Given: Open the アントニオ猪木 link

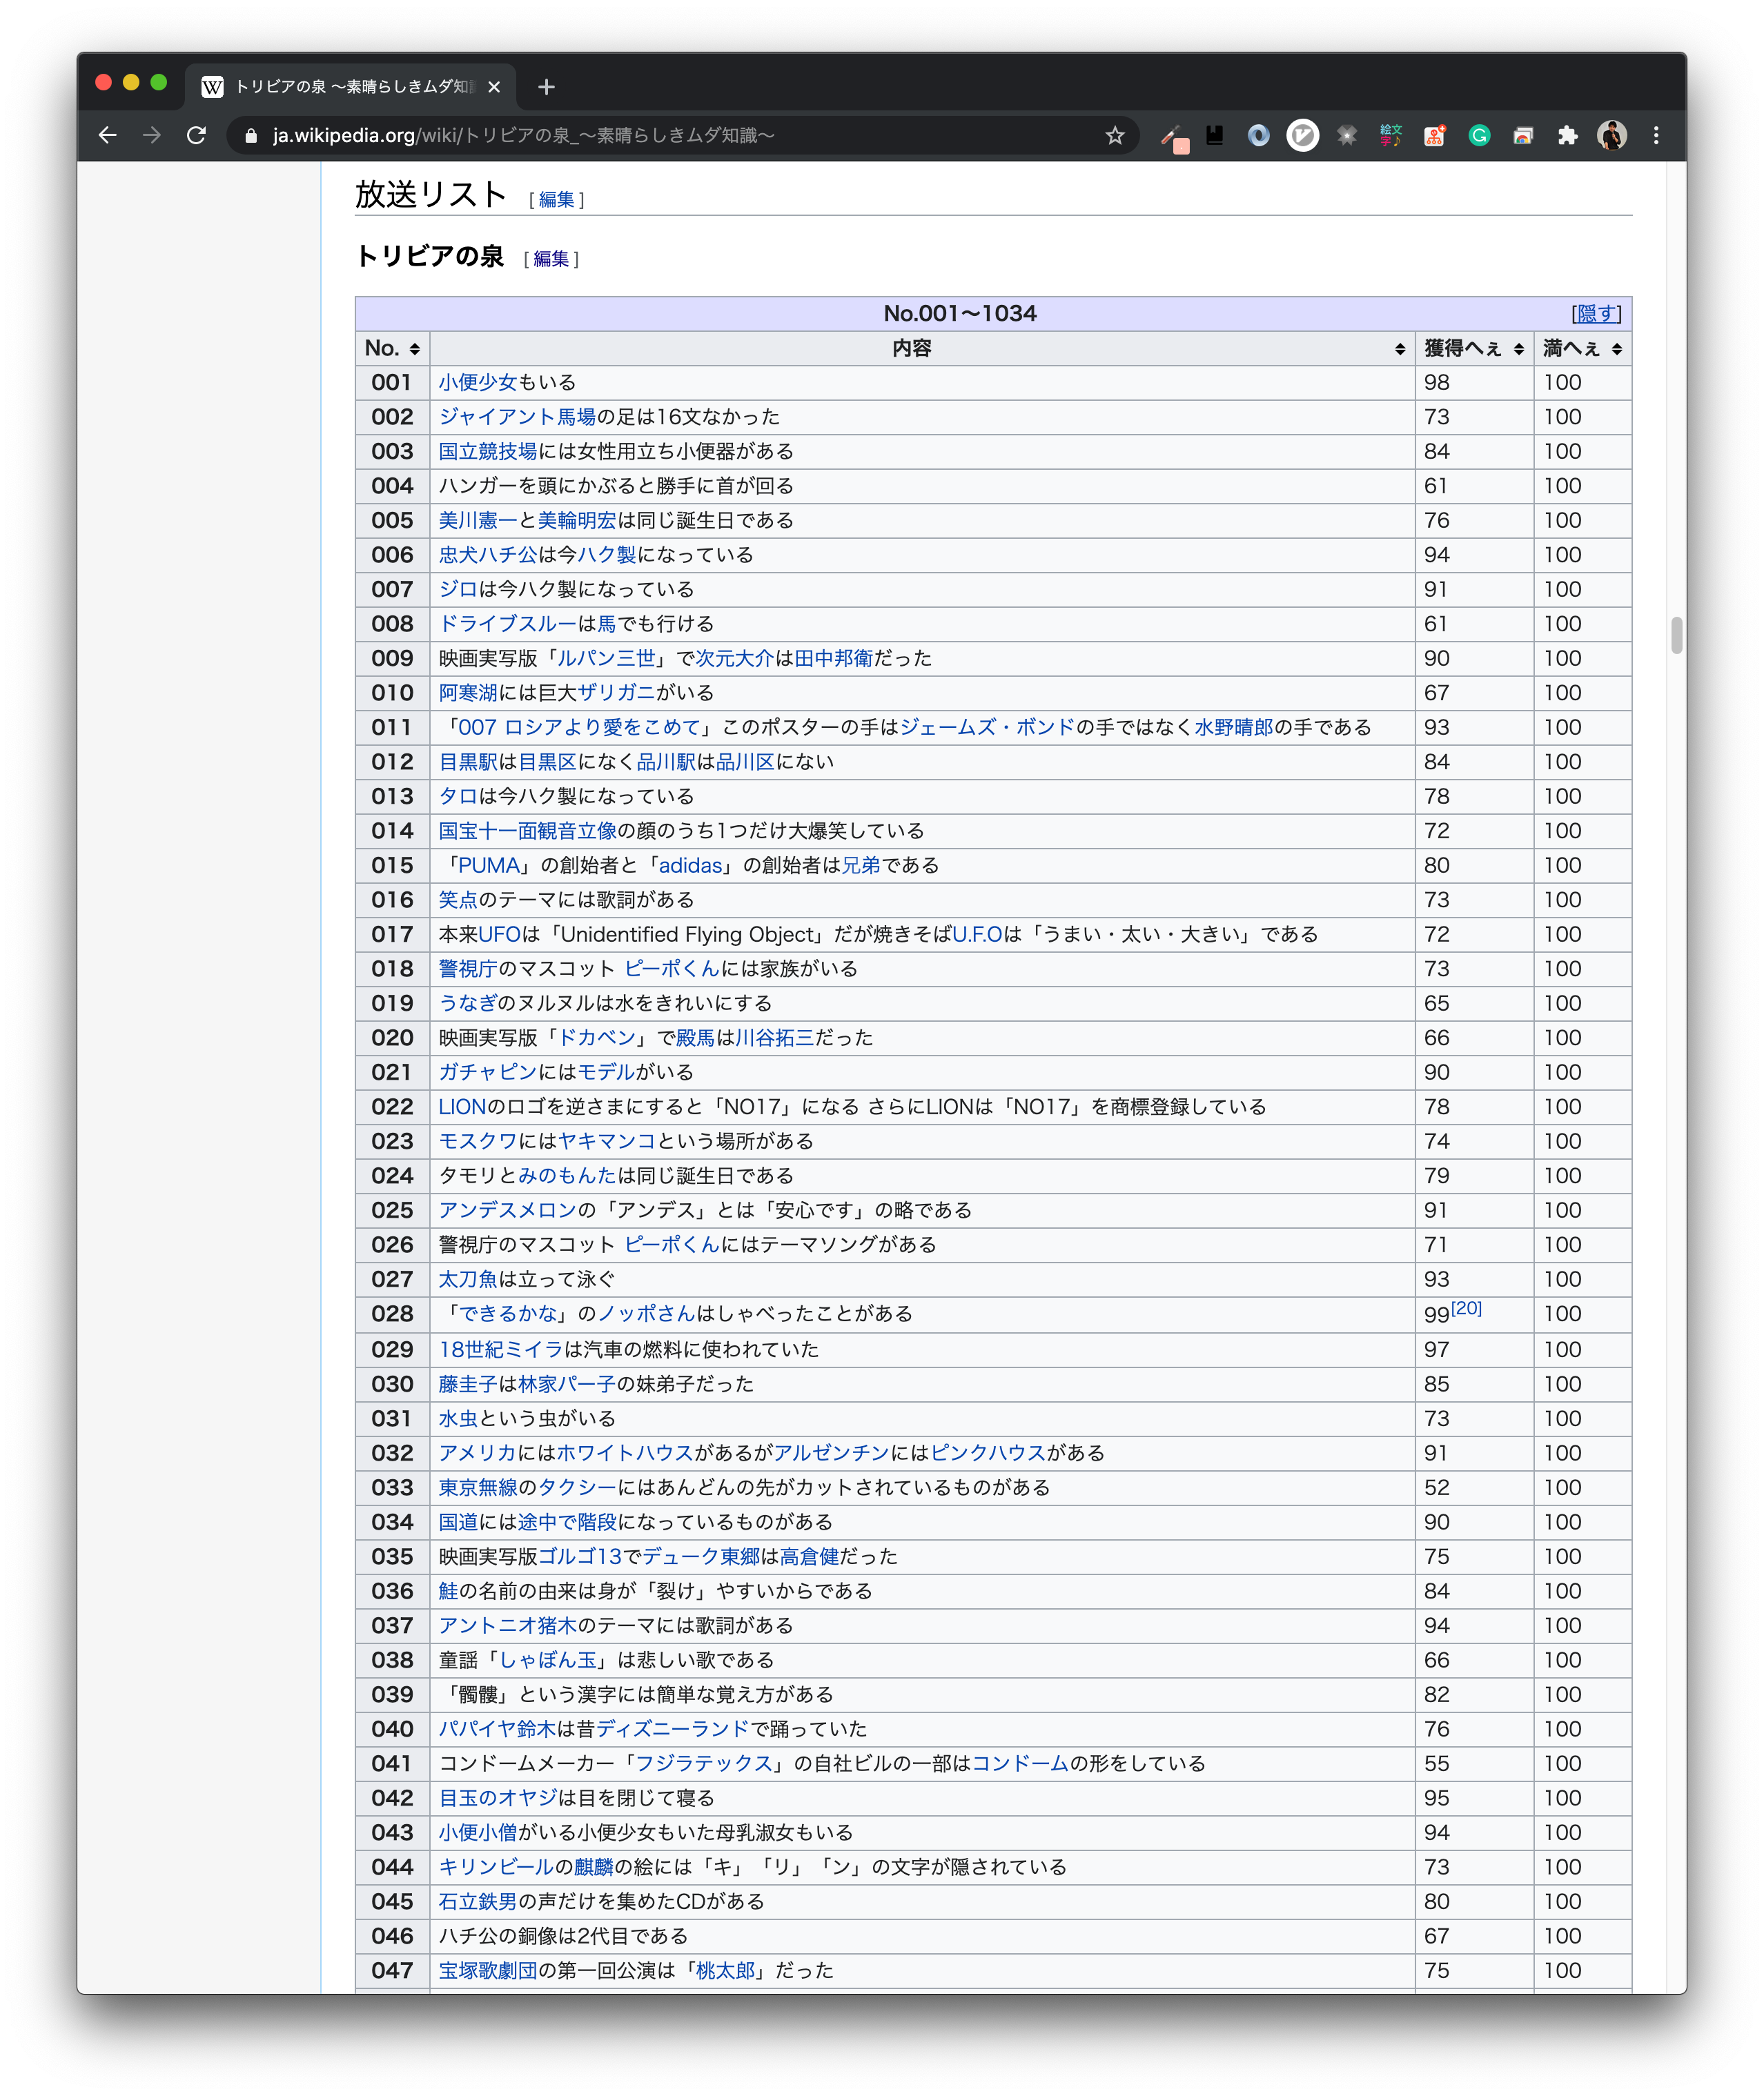Looking at the screenshot, I should 508,1626.
